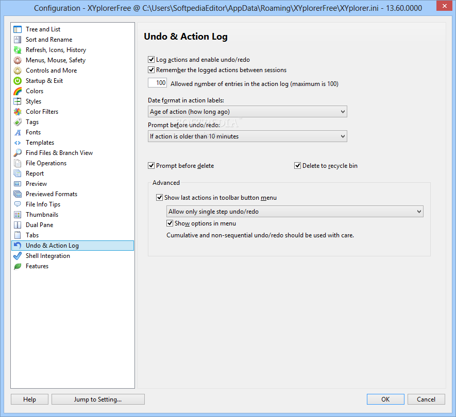Image resolution: width=456 pixels, height=417 pixels.
Task: Toggle Show options in menu checkbox
Action: pos(170,223)
